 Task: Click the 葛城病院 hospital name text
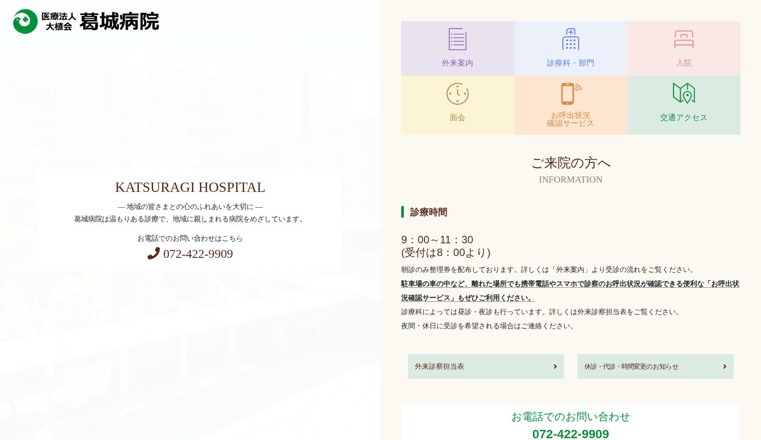click(120, 21)
